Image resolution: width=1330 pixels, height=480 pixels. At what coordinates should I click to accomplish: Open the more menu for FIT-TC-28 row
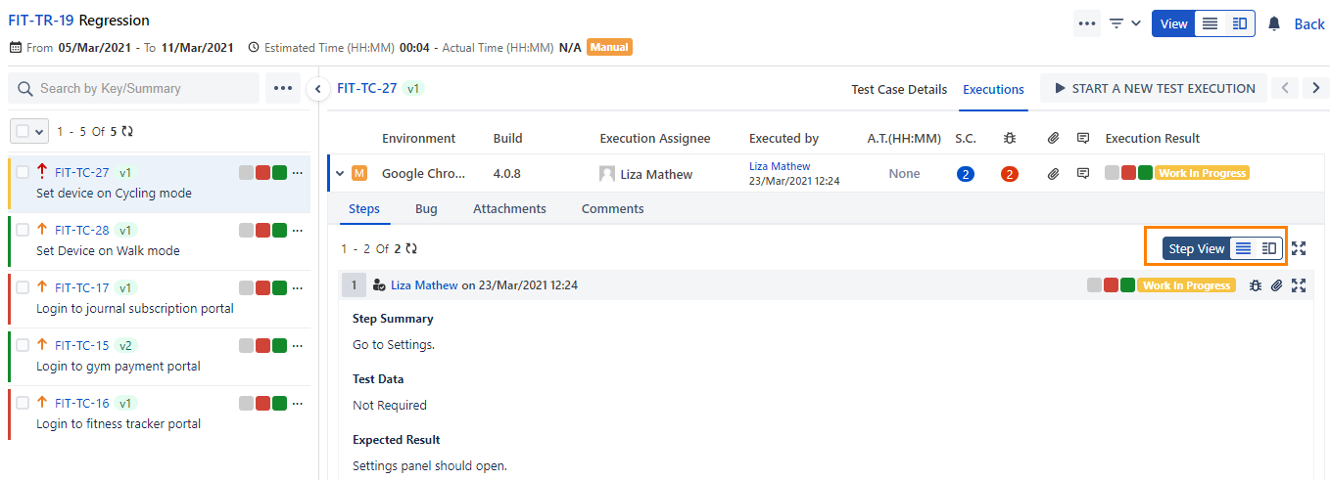tap(298, 231)
